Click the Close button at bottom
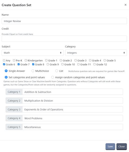Image resolution: width=129 pixels, height=152 pixels. click(x=121, y=146)
